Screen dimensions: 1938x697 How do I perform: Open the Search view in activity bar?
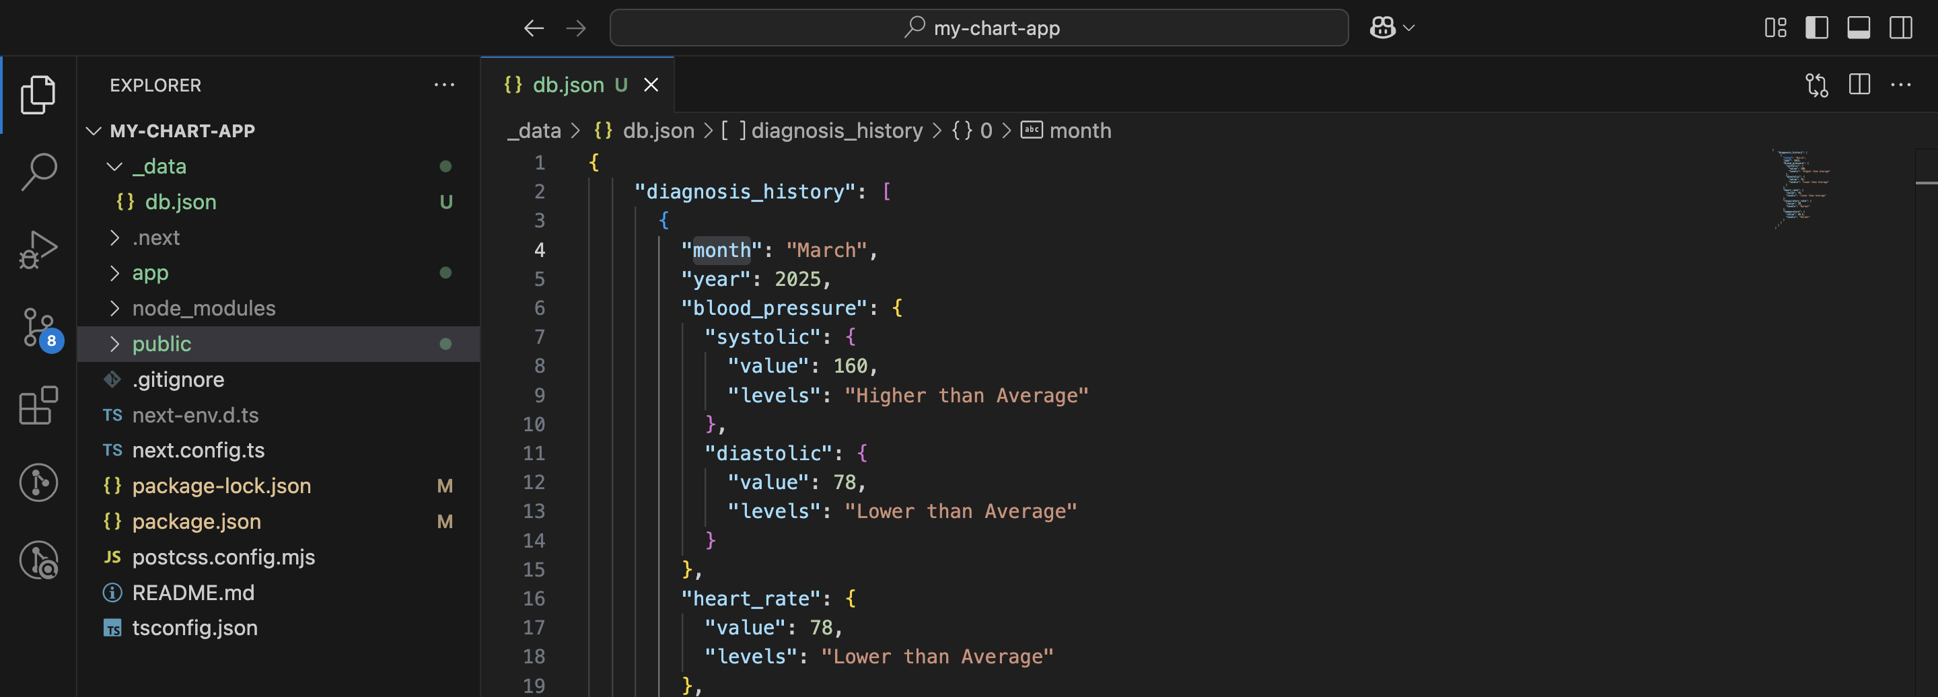tap(38, 172)
